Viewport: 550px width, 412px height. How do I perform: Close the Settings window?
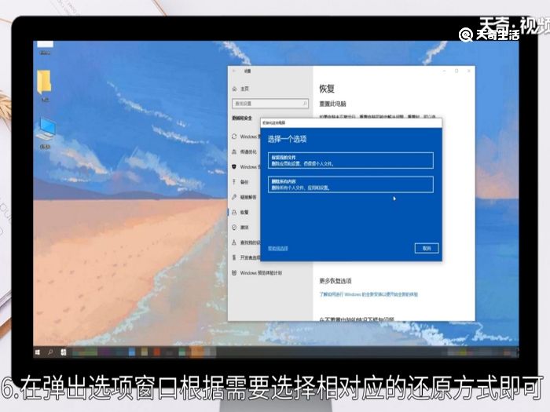(469, 71)
